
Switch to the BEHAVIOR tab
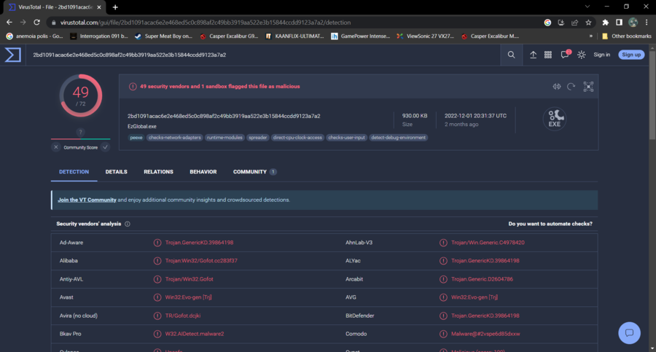tap(203, 172)
